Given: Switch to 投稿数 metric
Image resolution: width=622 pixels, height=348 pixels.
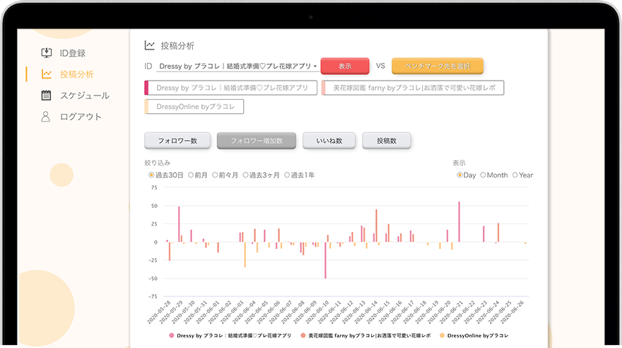Looking at the screenshot, I should pyautogui.click(x=387, y=141).
